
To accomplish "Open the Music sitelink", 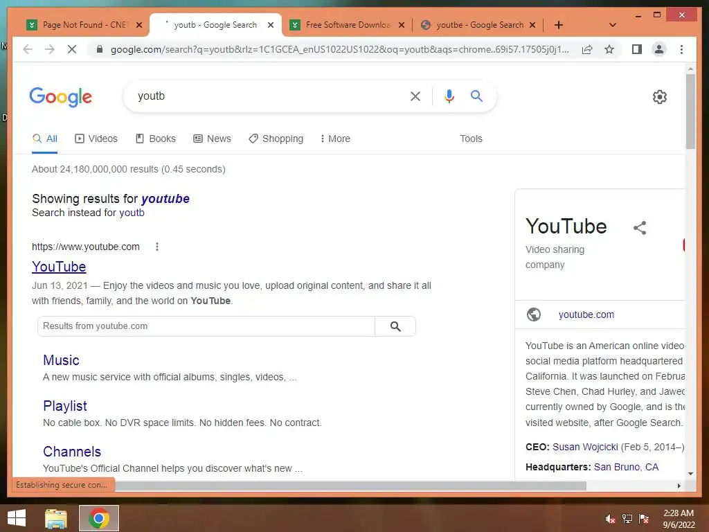I will (x=61, y=360).
